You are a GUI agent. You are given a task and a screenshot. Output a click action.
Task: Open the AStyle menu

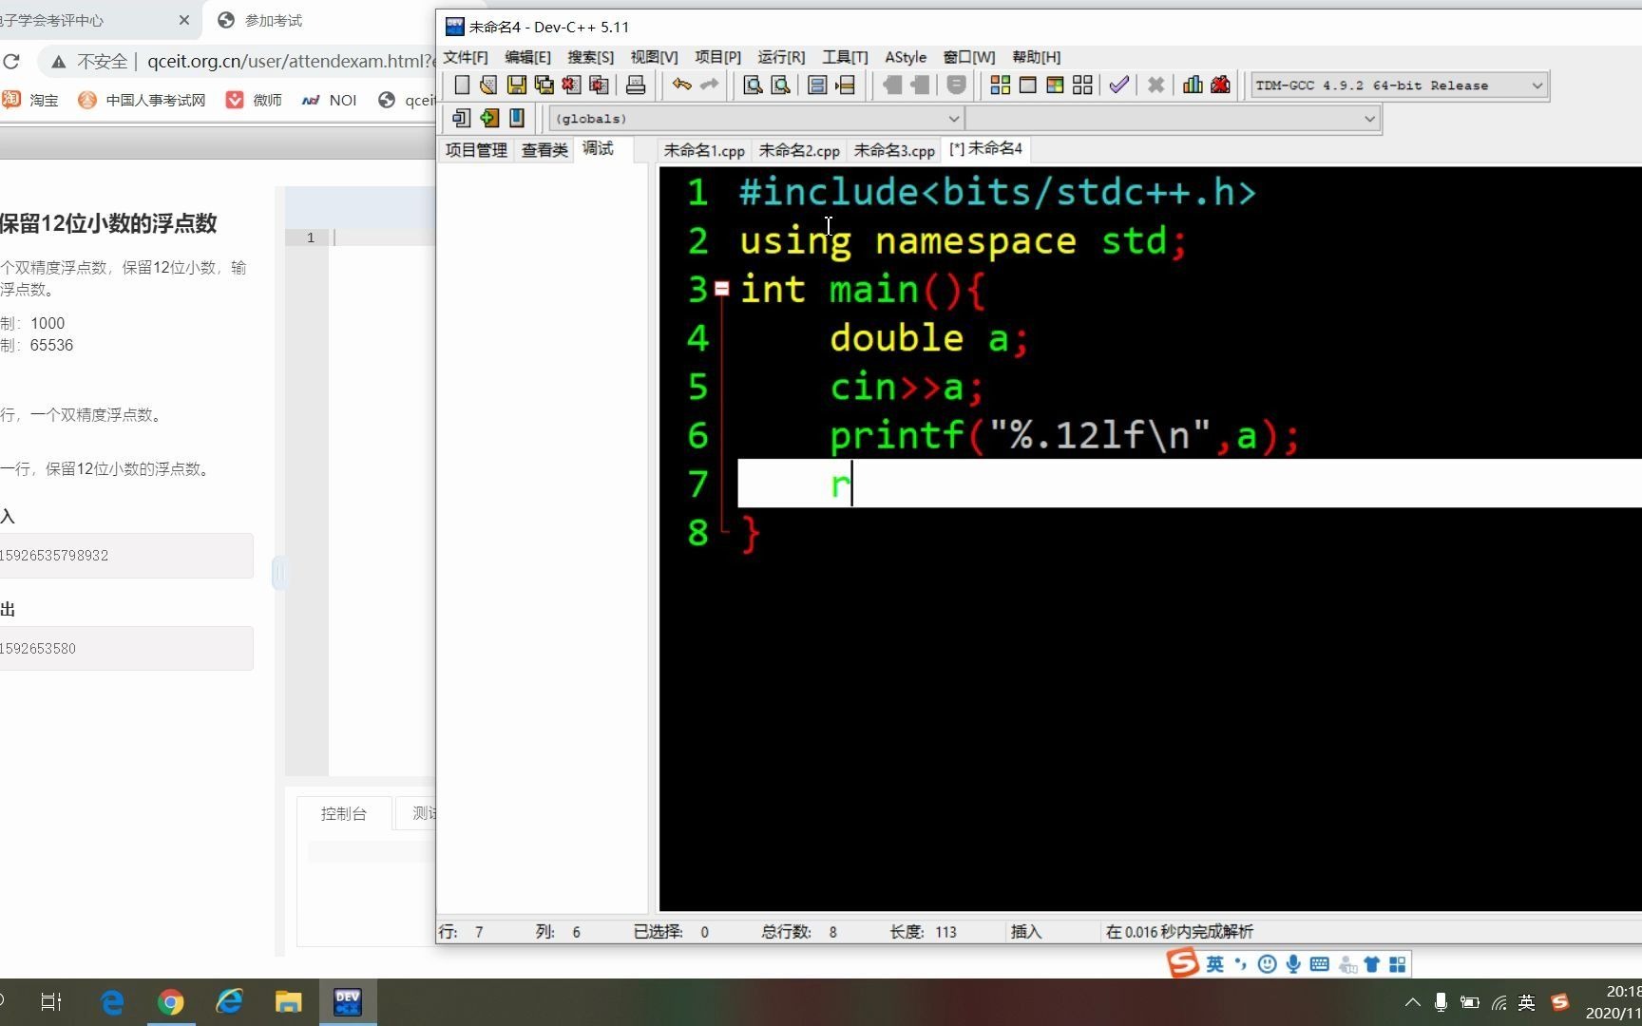pyautogui.click(x=906, y=57)
